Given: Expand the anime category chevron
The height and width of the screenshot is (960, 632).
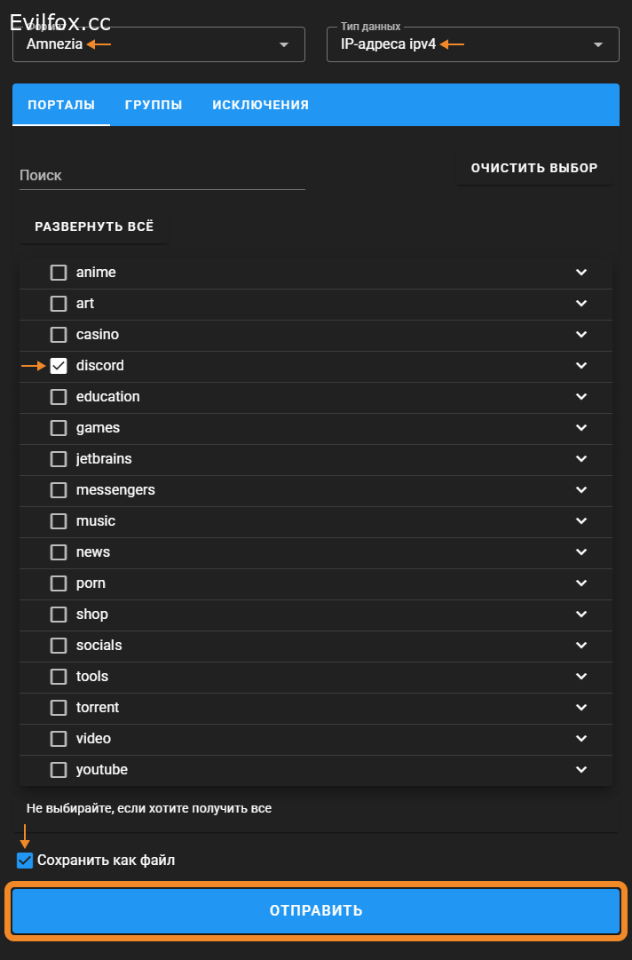Looking at the screenshot, I should click(581, 273).
